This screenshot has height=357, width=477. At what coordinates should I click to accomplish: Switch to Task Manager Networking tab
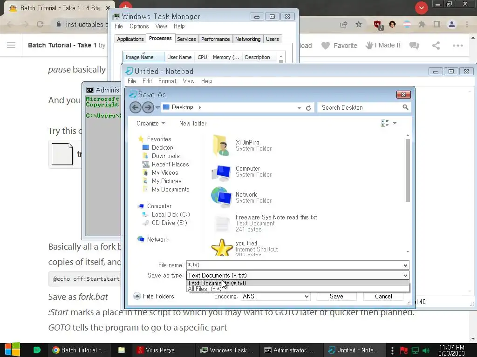[248, 39]
